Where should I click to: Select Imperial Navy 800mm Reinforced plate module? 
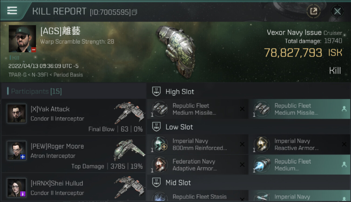(x=198, y=144)
